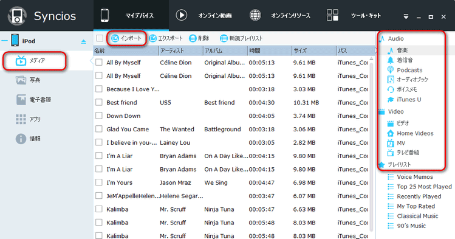Select the Podcasts category
Viewport: 455px width, 239px height.
(x=405, y=70)
